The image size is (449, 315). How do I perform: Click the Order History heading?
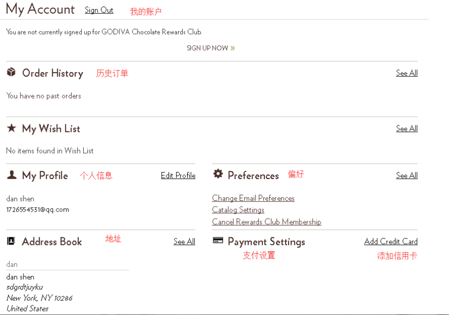point(52,74)
